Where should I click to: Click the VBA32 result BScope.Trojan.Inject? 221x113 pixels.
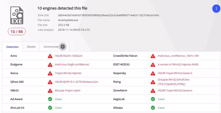(x=68, y=90)
